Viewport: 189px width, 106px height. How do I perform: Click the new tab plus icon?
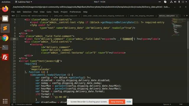point(184,16)
